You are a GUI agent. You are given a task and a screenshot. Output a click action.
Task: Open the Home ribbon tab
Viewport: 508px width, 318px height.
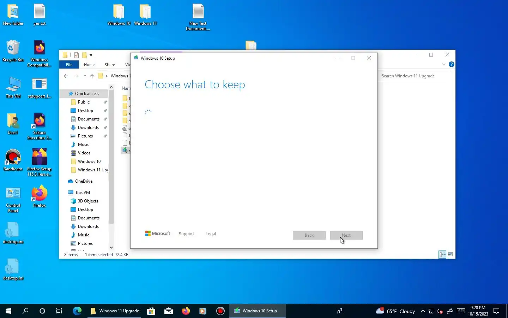[89, 65]
